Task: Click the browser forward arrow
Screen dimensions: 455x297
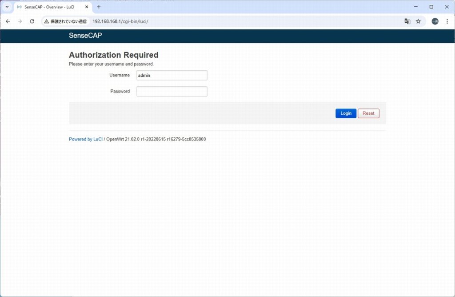Action: point(20,21)
